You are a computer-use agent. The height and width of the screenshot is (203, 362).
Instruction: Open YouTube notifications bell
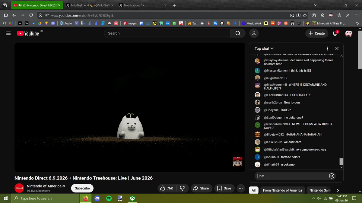click(335, 33)
